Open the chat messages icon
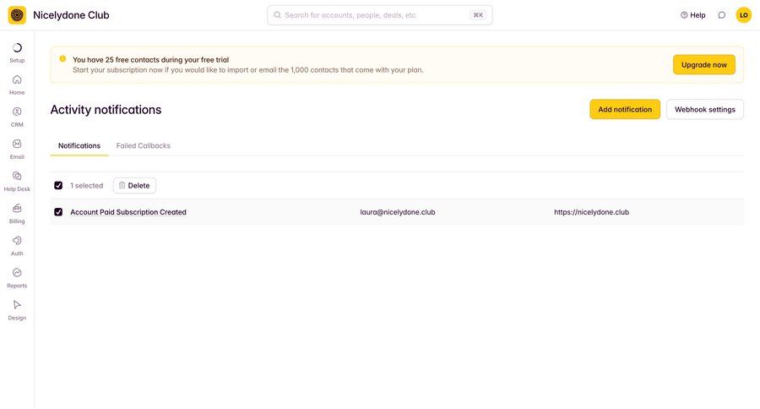 coord(722,15)
